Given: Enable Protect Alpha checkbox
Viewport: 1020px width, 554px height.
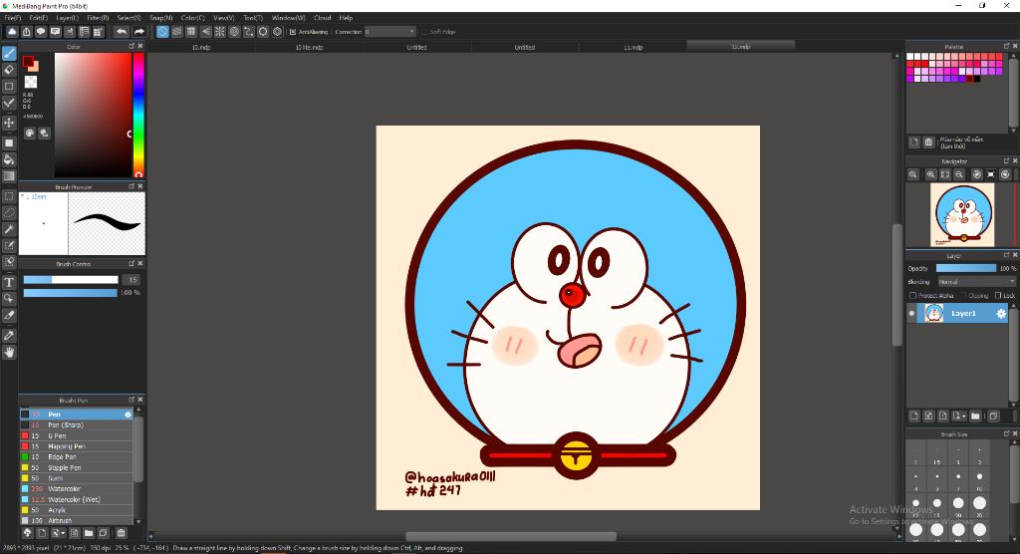Looking at the screenshot, I should [912, 296].
